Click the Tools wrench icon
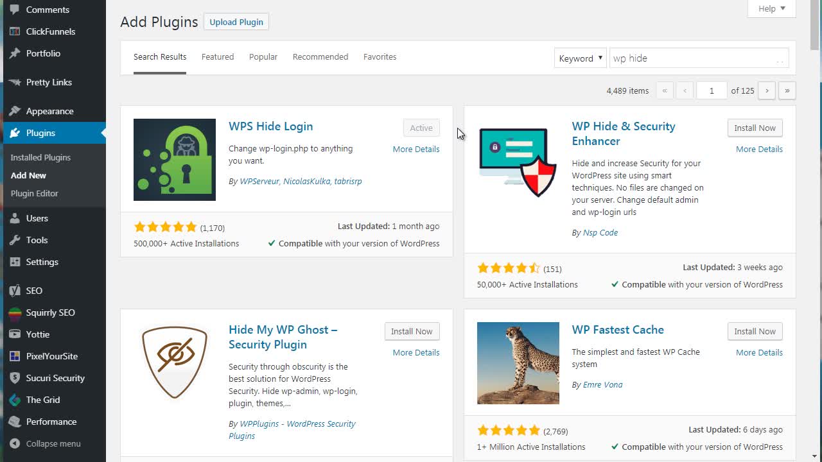Viewport: 822px width, 462px height. [15, 240]
